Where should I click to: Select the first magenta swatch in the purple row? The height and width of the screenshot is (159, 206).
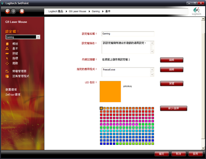click(x=101, y=124)
